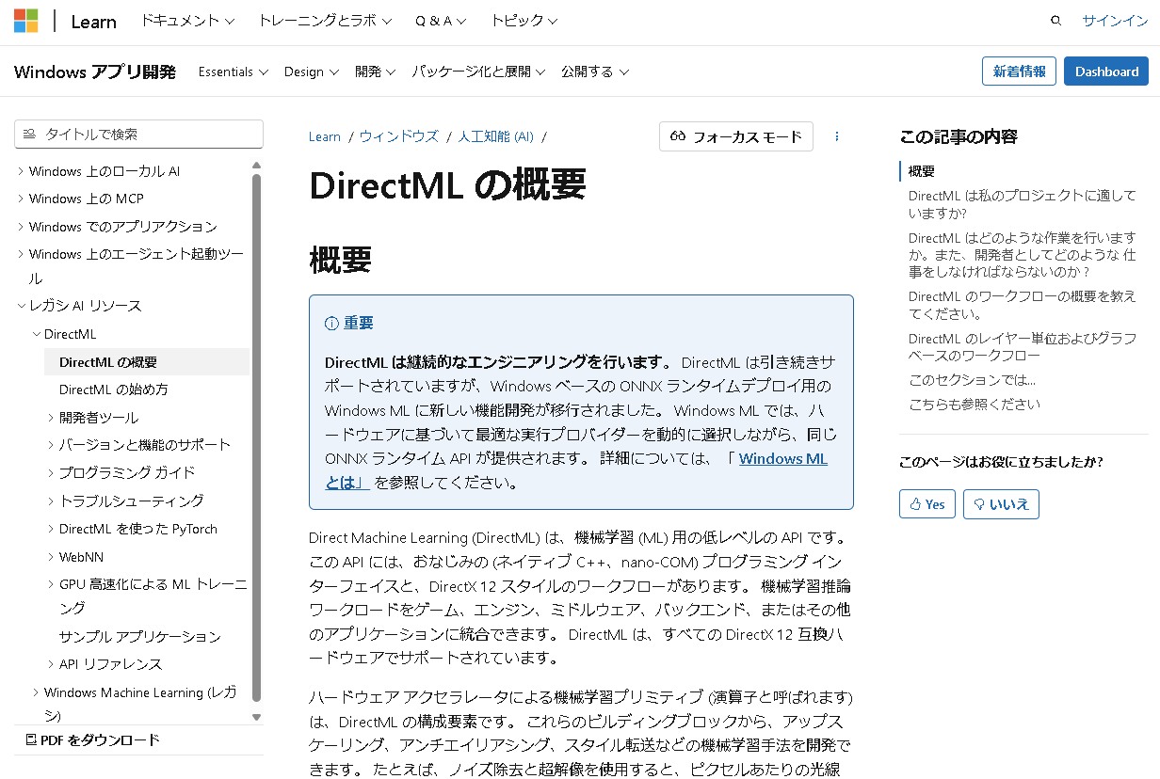Click the Dashboard button
This screenshot has width=1160, height=779.
[x=1105, y=71]
